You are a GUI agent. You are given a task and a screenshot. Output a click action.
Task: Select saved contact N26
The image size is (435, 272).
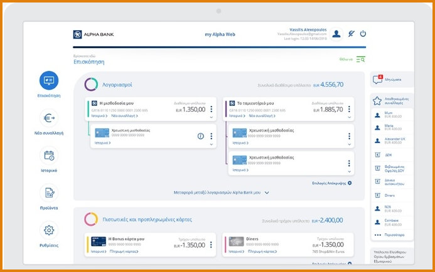click(392, 209)
